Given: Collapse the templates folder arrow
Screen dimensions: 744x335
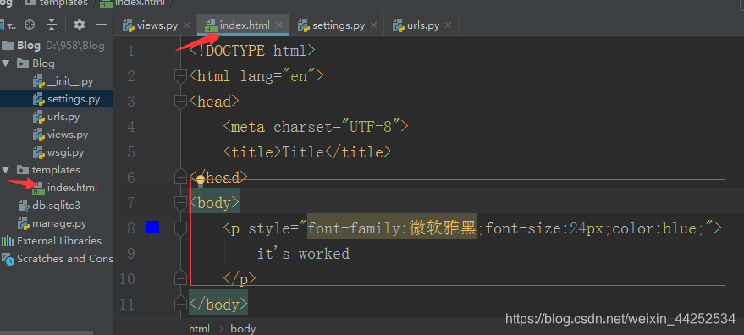Looking at the screenshot, I should coord(6,169).
